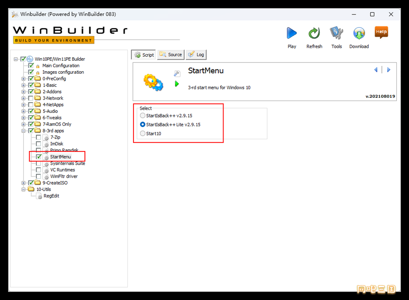Viewport: 409px width, 300px height.
Task: Click the Sysinternals Suite script icon
Action: tap(46, 164)
